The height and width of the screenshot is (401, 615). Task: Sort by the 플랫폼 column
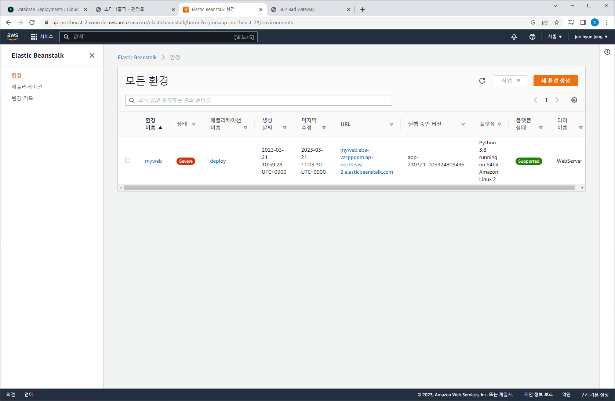tap(499, 124)
